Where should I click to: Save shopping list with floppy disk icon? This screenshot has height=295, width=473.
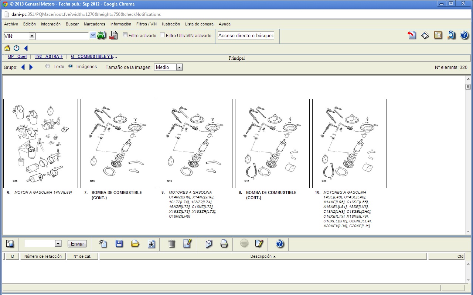119,244
